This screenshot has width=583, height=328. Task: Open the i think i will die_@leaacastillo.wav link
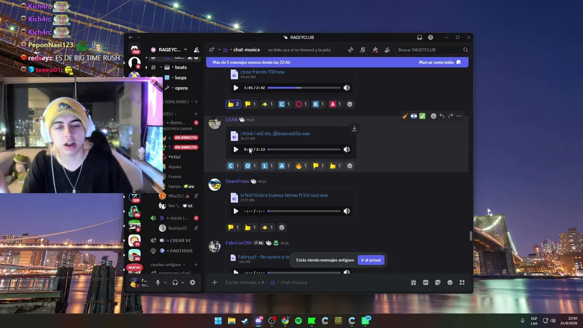(x=275, y=133)
